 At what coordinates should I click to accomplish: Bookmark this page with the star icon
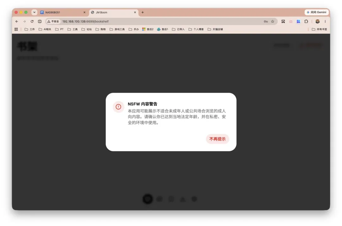pyautogui.click(x=273, y=21)
